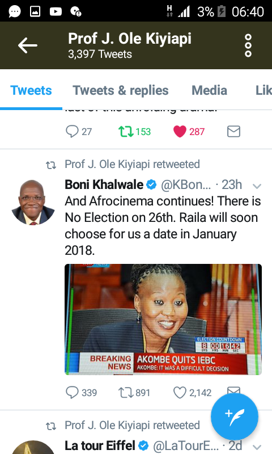Image resolution: width=272 pixels, height=454 pixels.
Task: Expand options chevron on La tour Eiffel tweet
Action: pyautogui.click(x=257, y=447)
